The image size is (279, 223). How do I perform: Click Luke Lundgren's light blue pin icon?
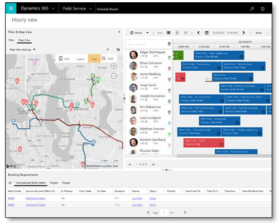(169, 123)
